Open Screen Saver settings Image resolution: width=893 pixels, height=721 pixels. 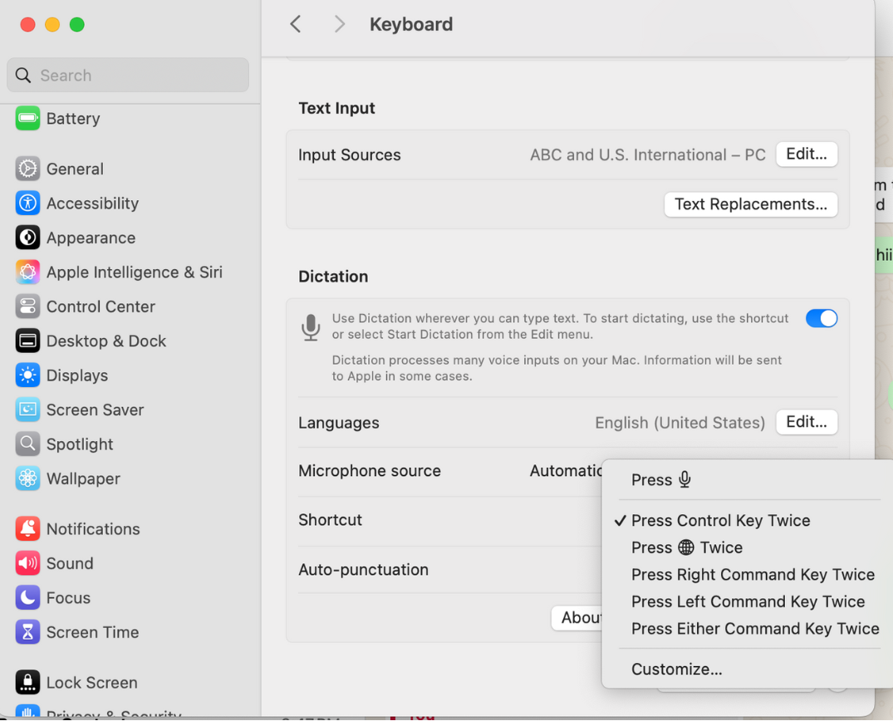click(95, 410)
